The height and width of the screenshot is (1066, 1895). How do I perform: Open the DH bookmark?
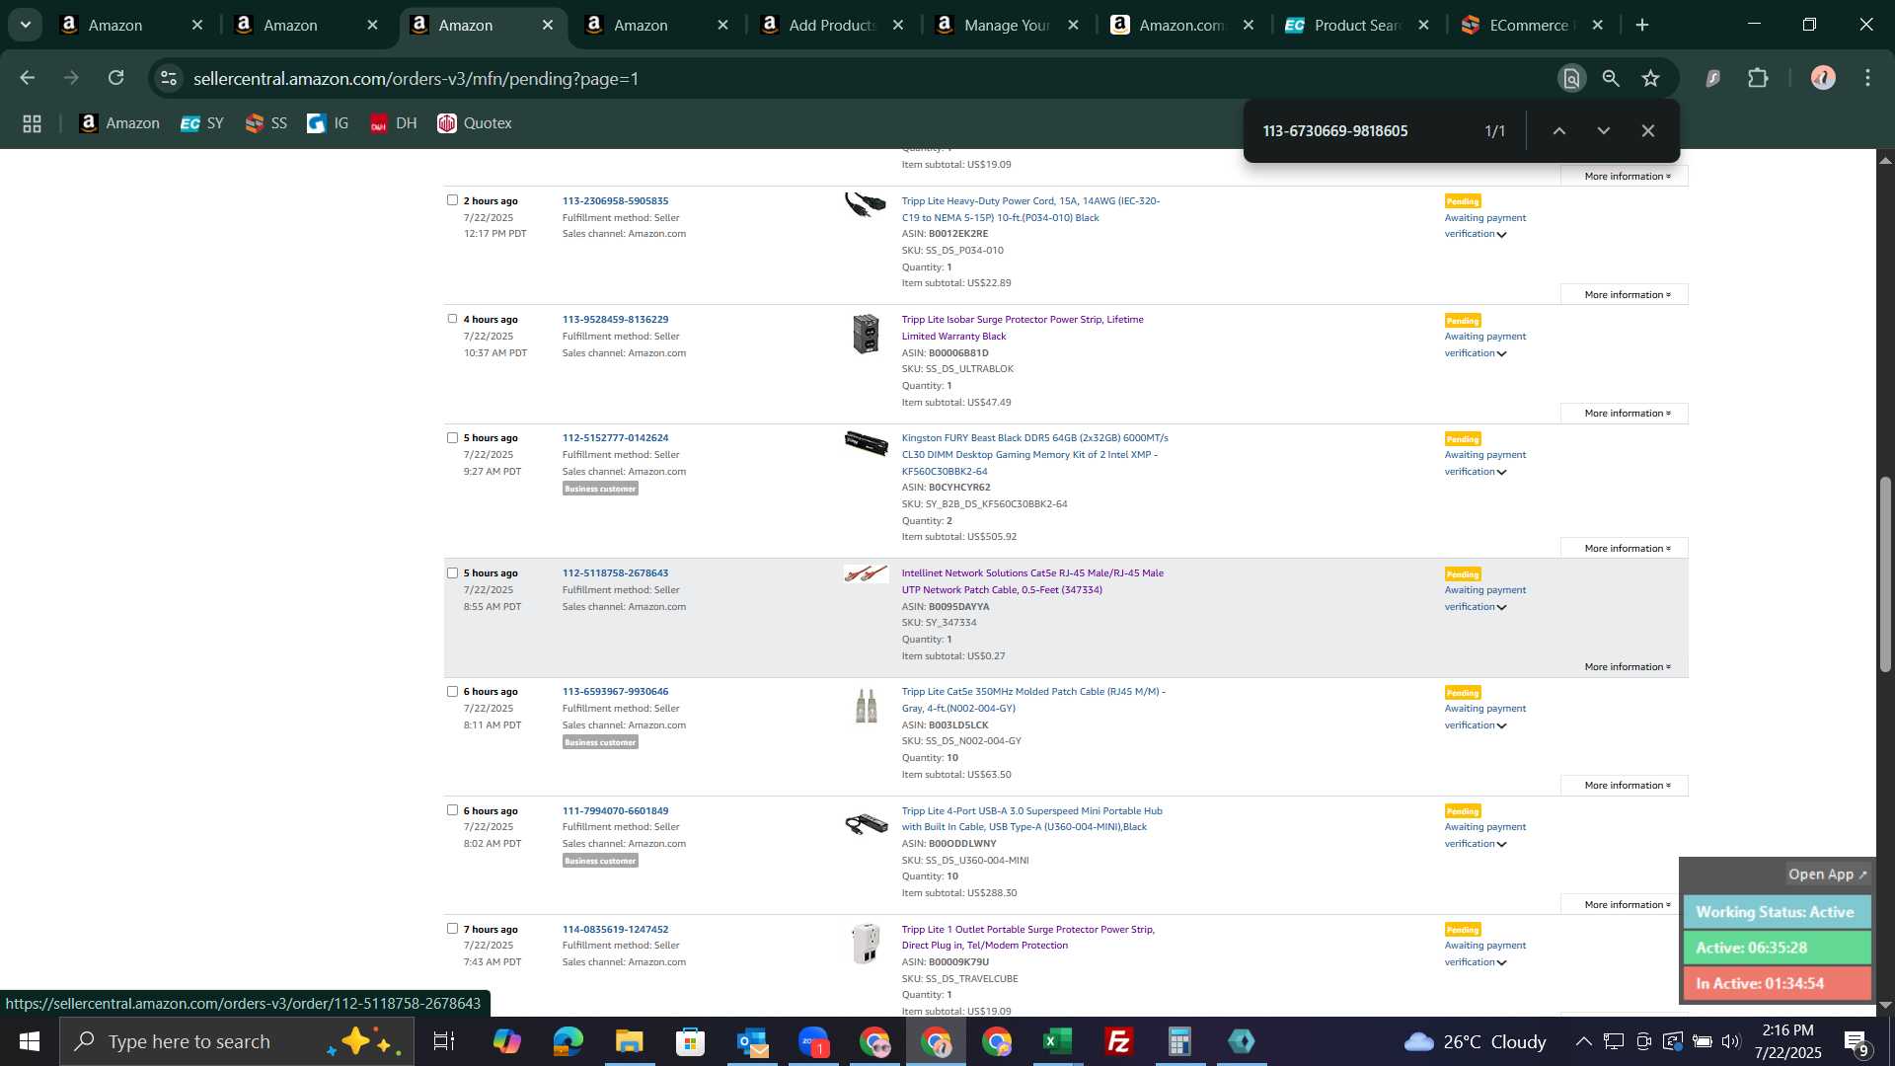coord(393,123)
